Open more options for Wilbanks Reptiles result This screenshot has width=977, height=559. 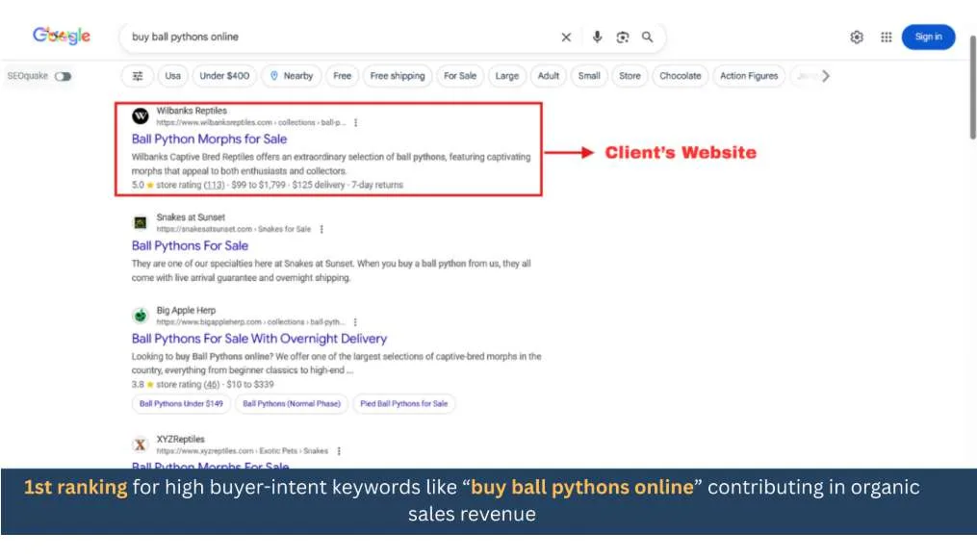coord(356,122)
